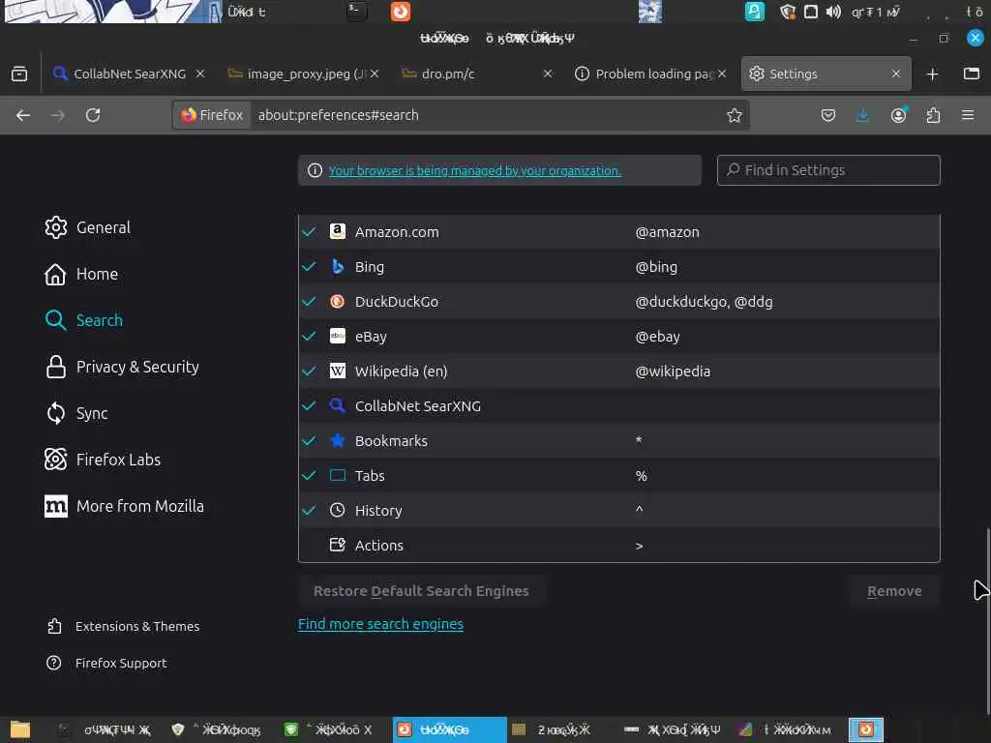Image resolution: width=991 pixels, height=743 pixels.
Task: Open the Firefox hamburger menu
Action: pos(968,115)
